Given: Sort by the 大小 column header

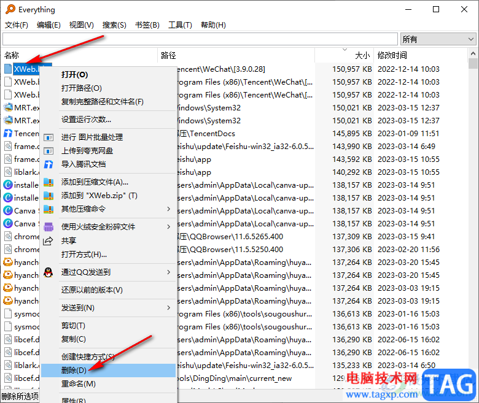Looking at the screenshot, I should coord(362,55).
